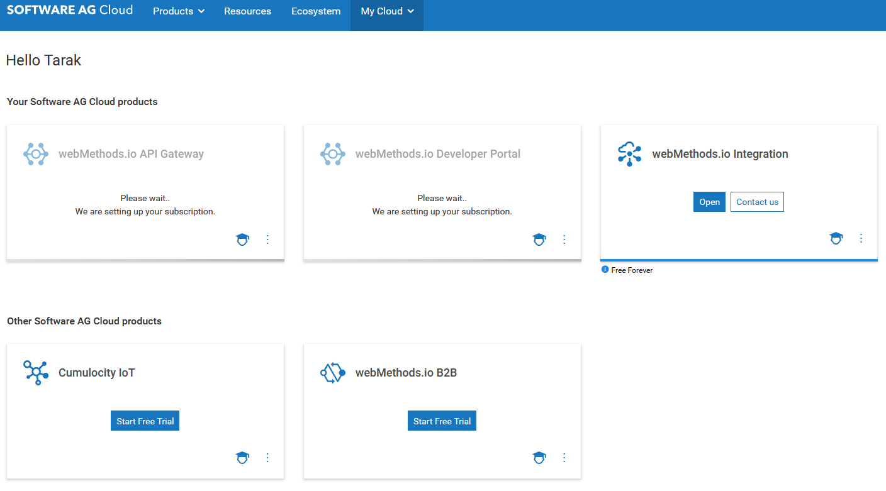This screenshot has width=886, height=491.
Task: Select the Resources menu item
Action: click(247, 11)
